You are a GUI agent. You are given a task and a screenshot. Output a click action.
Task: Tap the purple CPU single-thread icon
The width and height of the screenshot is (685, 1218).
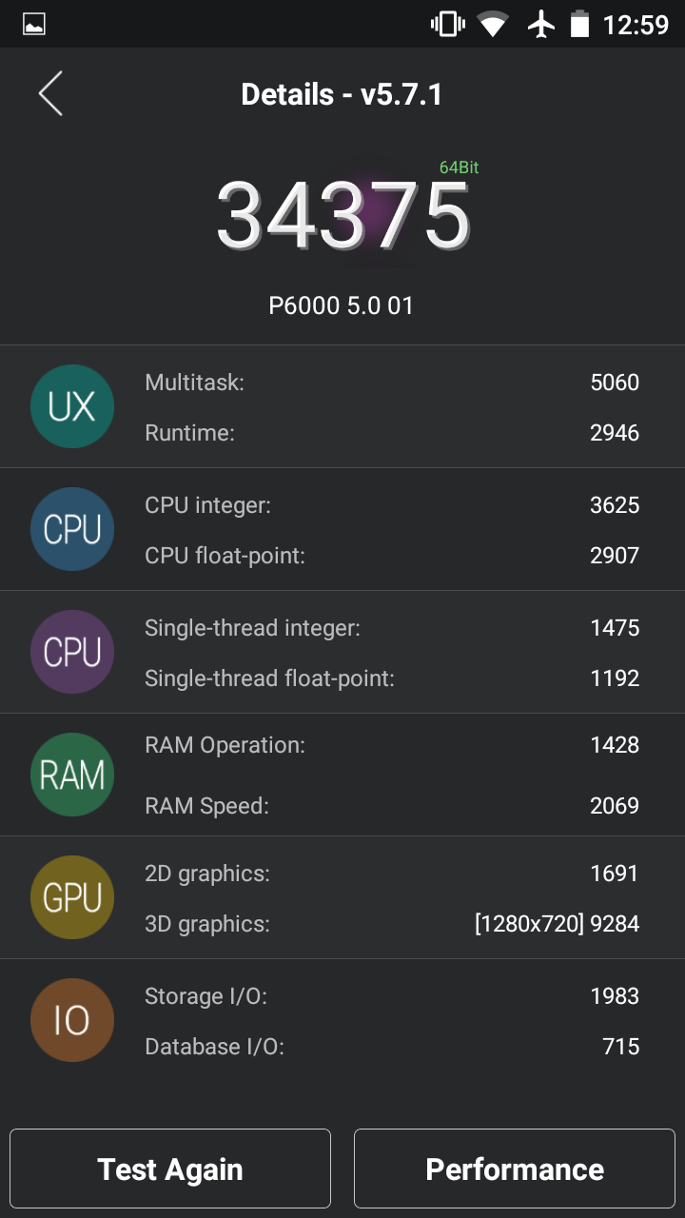pos(72,652)
